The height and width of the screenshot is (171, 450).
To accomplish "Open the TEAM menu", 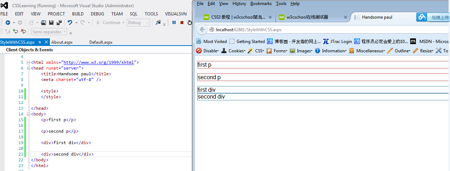I will click(117, 14).
